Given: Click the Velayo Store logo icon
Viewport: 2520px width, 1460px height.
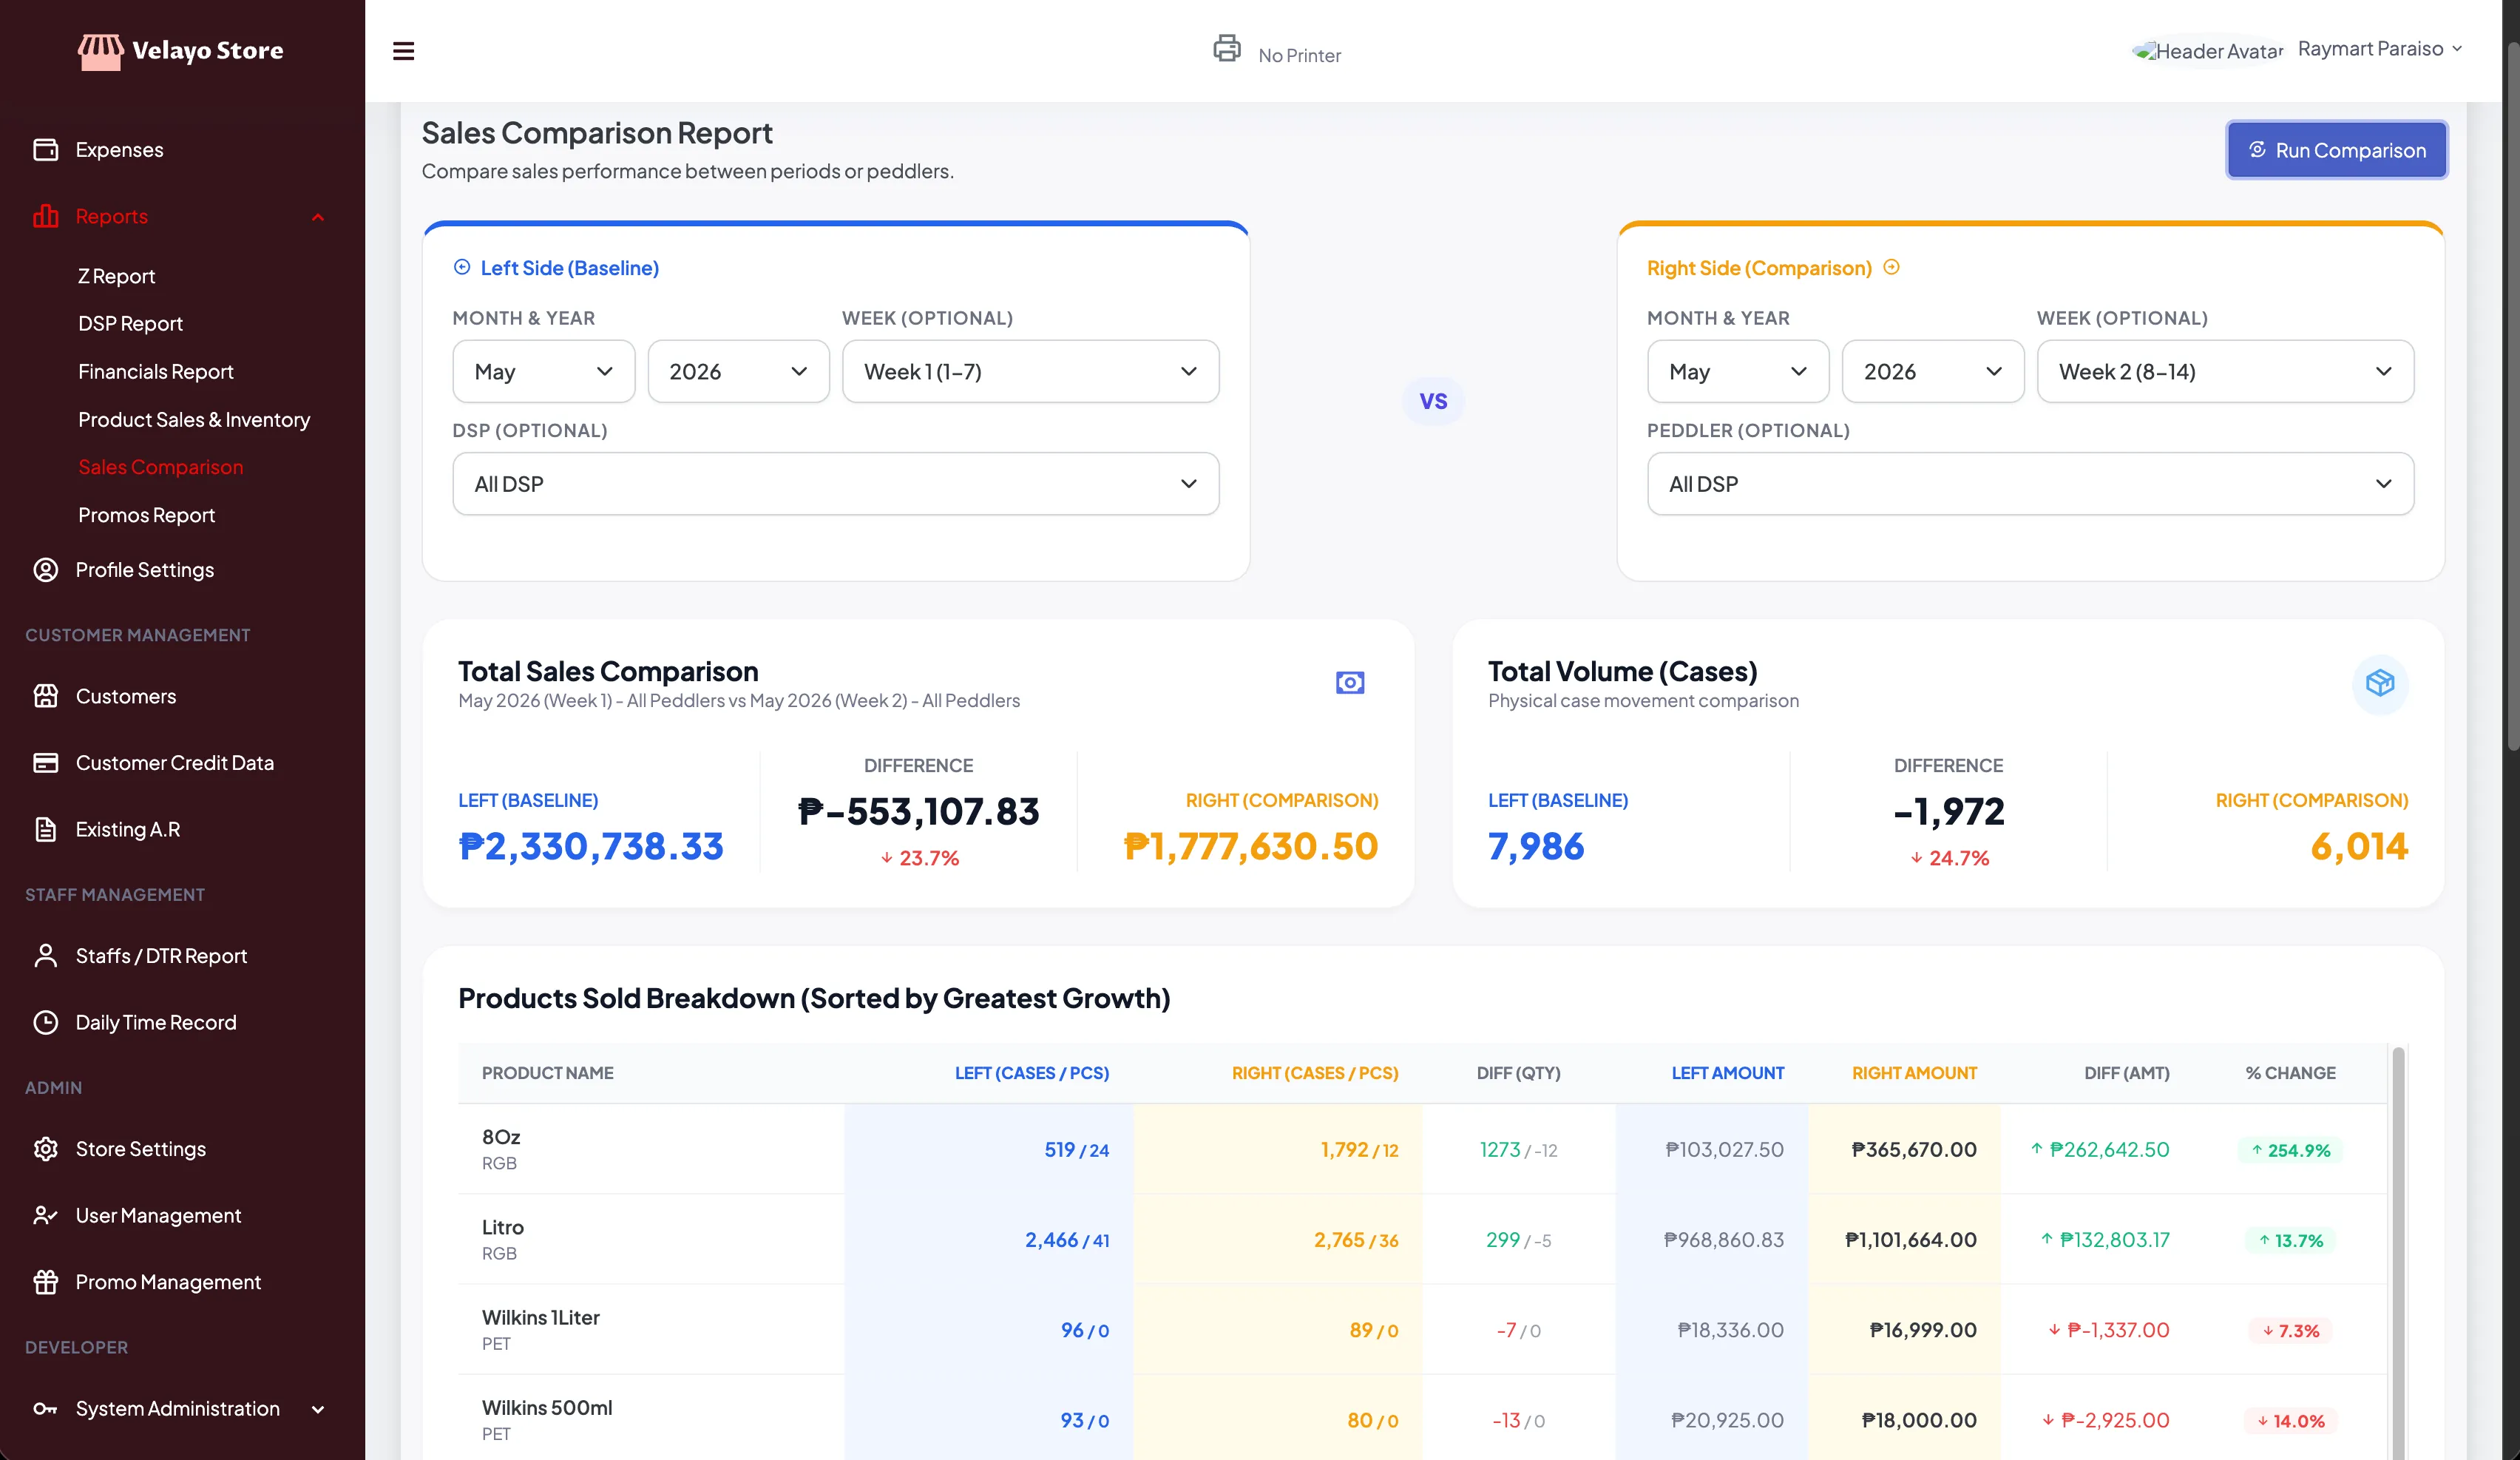Looking at the screenshot, I should [x=101, y=50].
